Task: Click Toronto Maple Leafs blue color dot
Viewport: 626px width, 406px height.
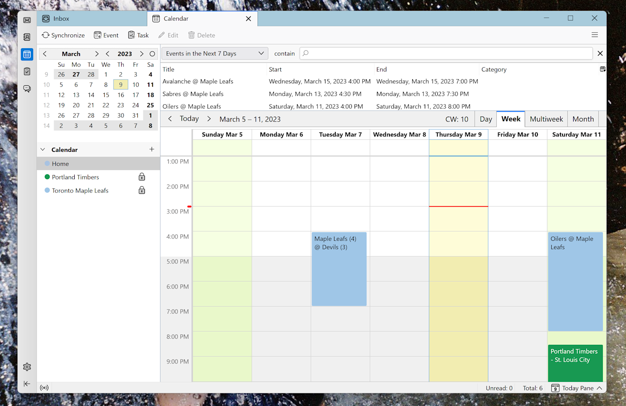Action: pos(47,190)
